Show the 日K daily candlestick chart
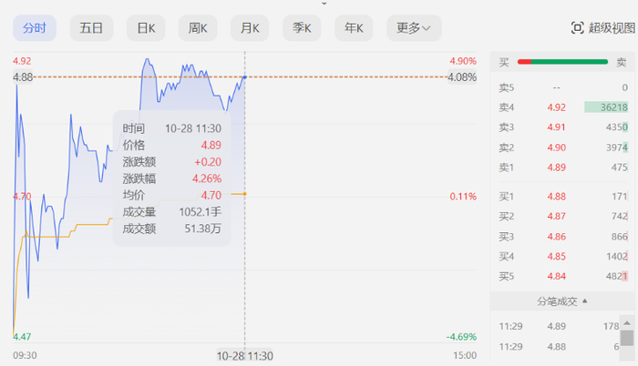 (146, 28)
